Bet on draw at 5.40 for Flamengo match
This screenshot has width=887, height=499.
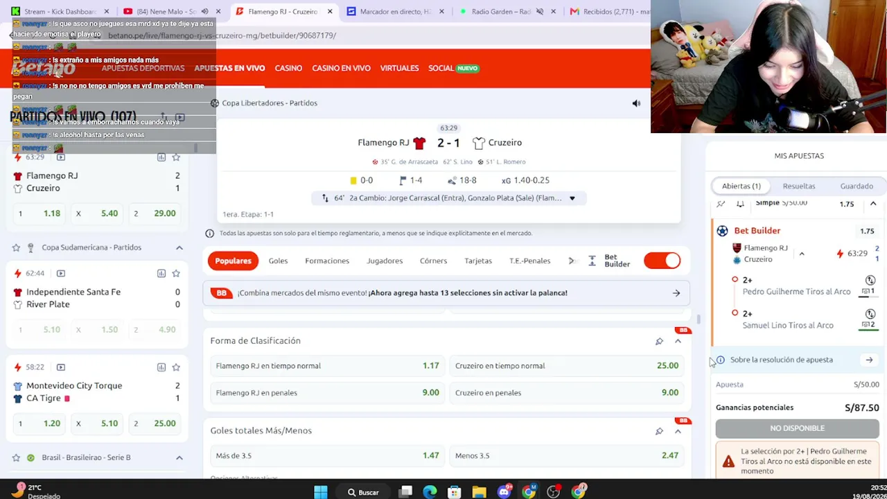pyautogui.click(x=97, y=213)
